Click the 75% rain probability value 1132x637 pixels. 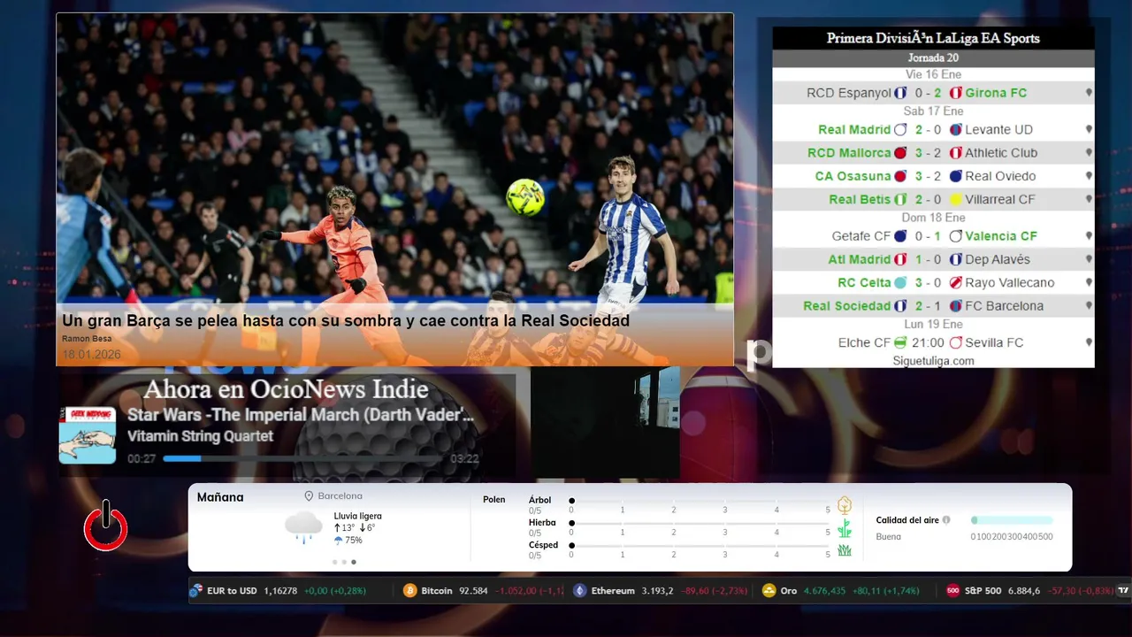[353, 541]
